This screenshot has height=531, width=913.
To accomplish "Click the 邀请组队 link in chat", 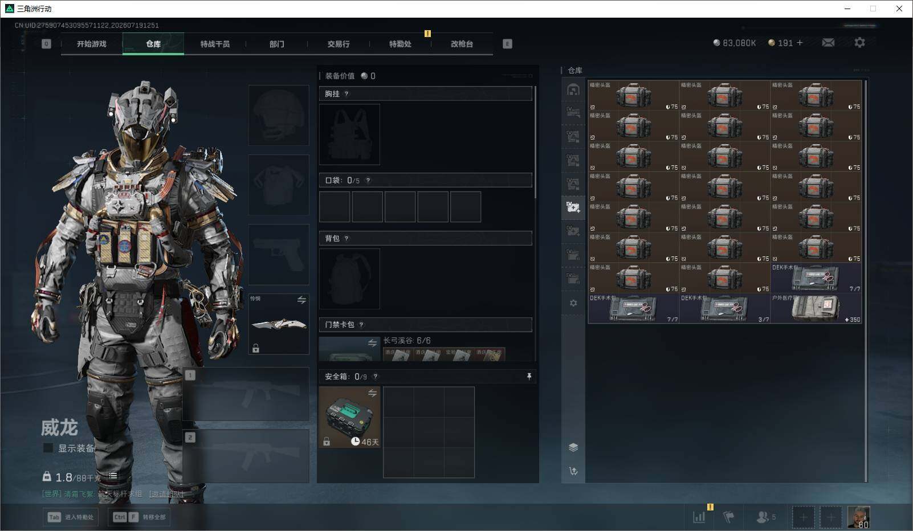I will pos(166,494).
